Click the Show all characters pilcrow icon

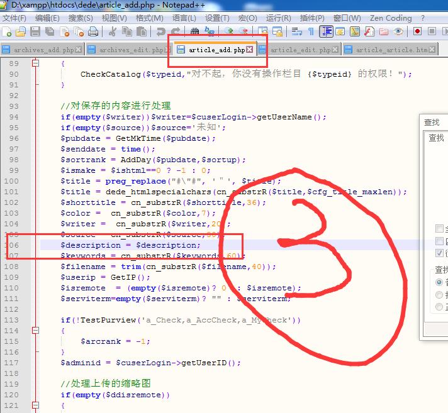tap(311, 31)
